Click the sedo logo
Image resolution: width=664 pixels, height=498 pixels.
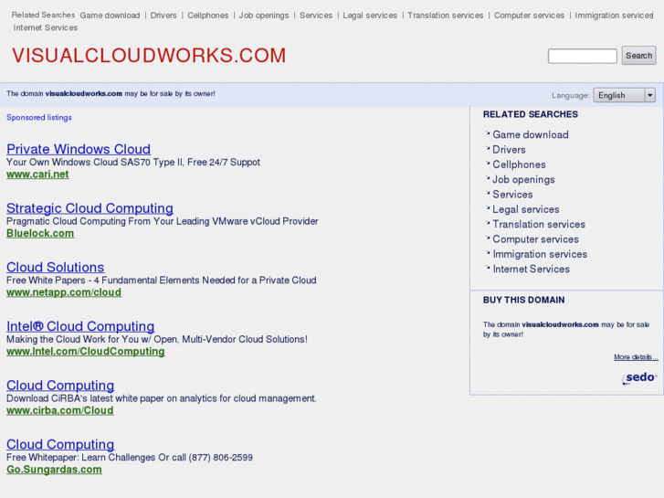(640, 377)
